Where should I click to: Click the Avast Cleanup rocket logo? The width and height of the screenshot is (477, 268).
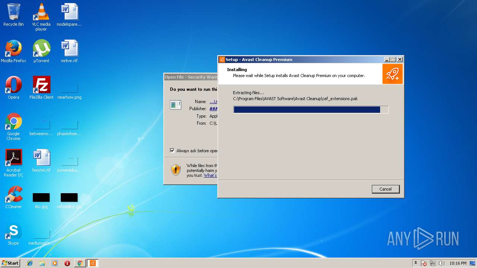[392, 74]
